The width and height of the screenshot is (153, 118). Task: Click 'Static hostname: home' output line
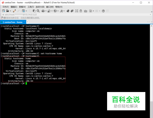tap(17, 58)
